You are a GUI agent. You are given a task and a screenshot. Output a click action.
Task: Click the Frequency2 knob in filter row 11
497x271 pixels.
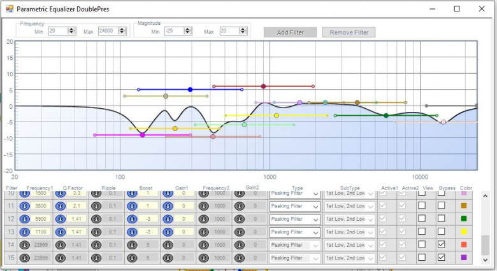click(203, 206)
